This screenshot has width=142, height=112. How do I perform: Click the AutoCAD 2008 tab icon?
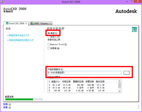click(7, 23)
